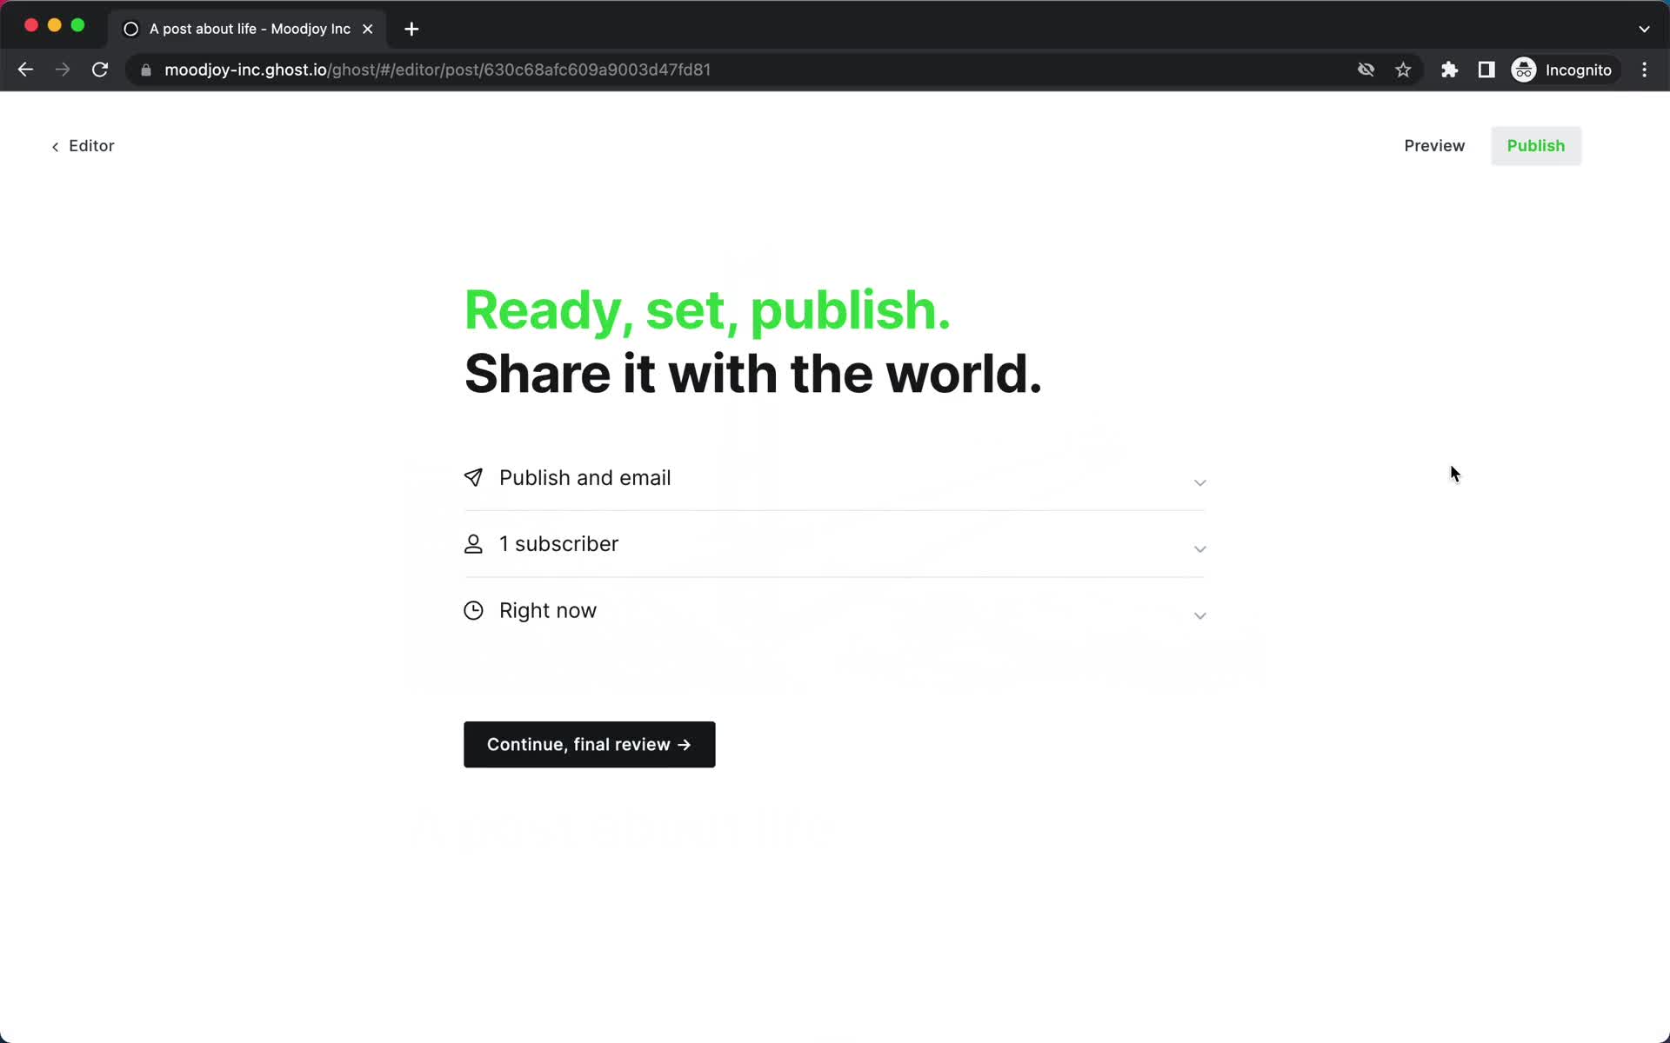Click the 'Publish' button top right
Screen dimensions: 1670x1043
click(1537, 144)
